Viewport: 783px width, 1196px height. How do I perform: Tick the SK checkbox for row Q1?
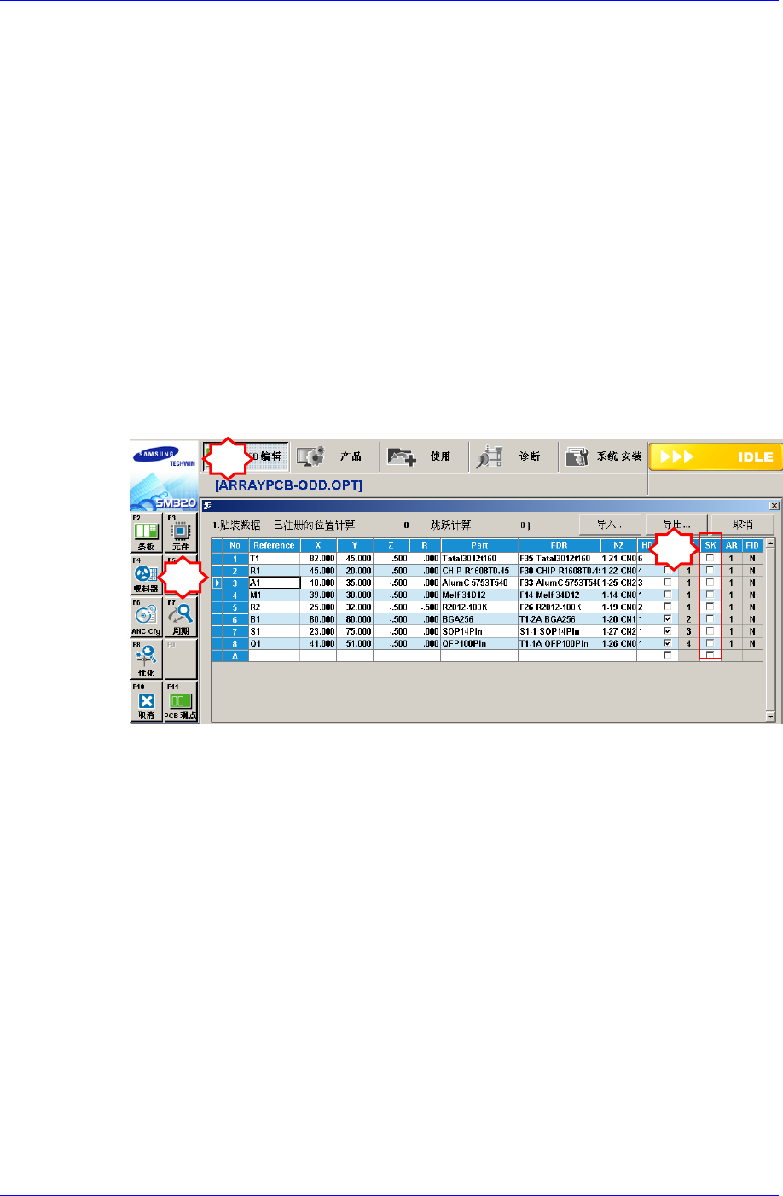pyautogui.click(x=710, y=643)
